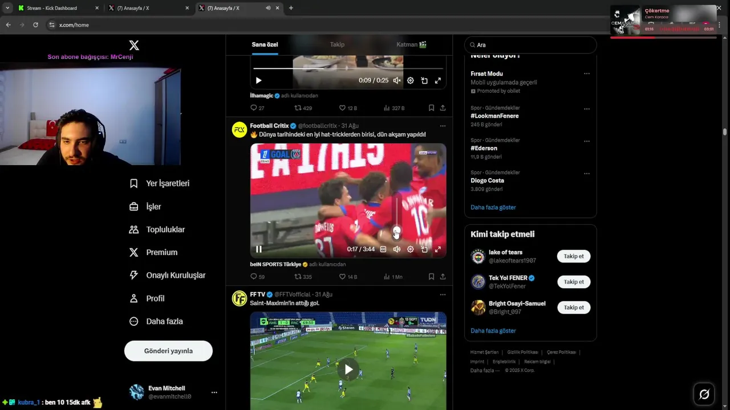
Task: Seek the top video progress bar
Action: tap(348, 68)
